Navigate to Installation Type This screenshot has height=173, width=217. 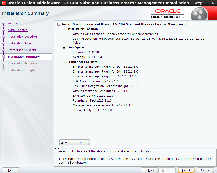(x=19, y=43)
